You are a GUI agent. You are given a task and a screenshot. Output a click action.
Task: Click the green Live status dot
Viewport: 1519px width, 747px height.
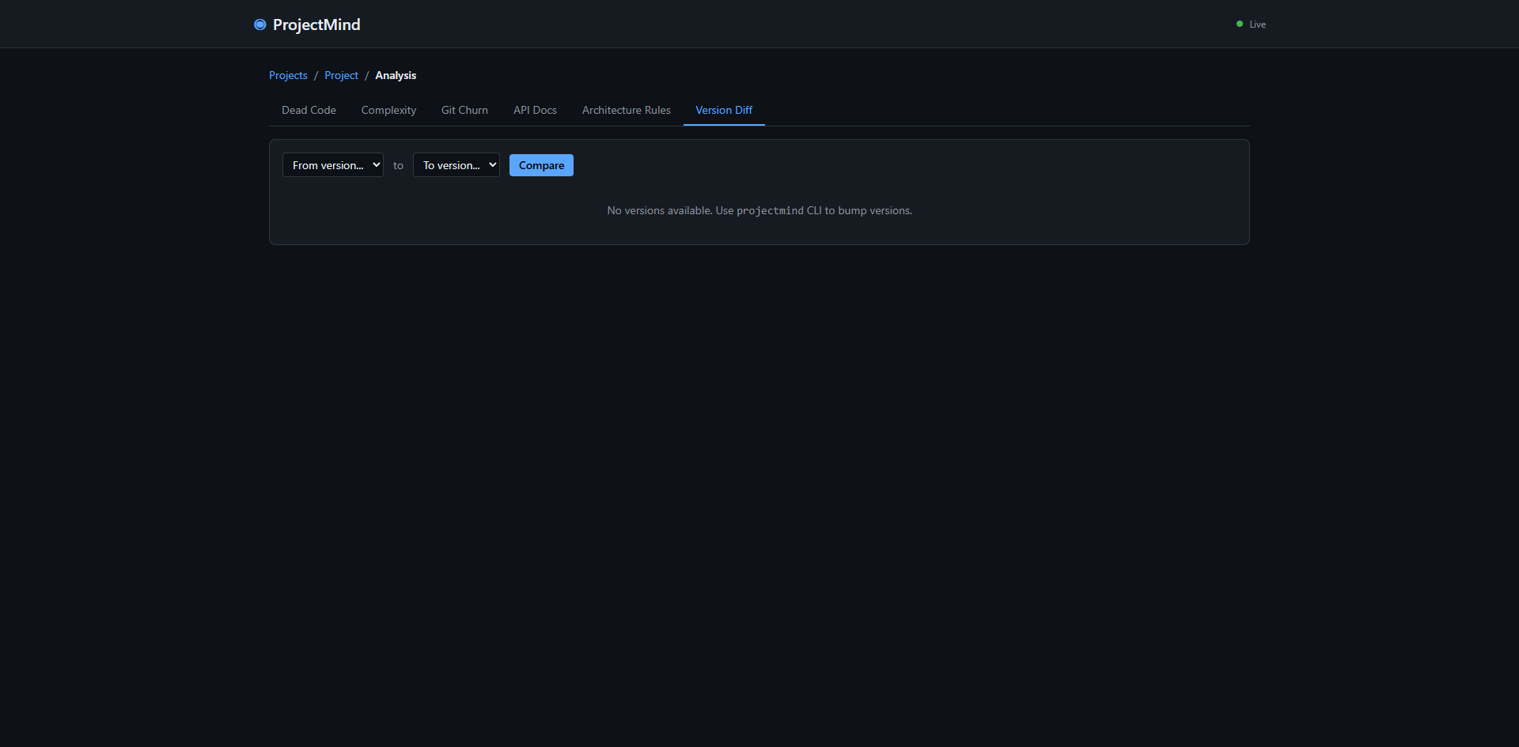pyautogui.click(x=1239, y=25)
